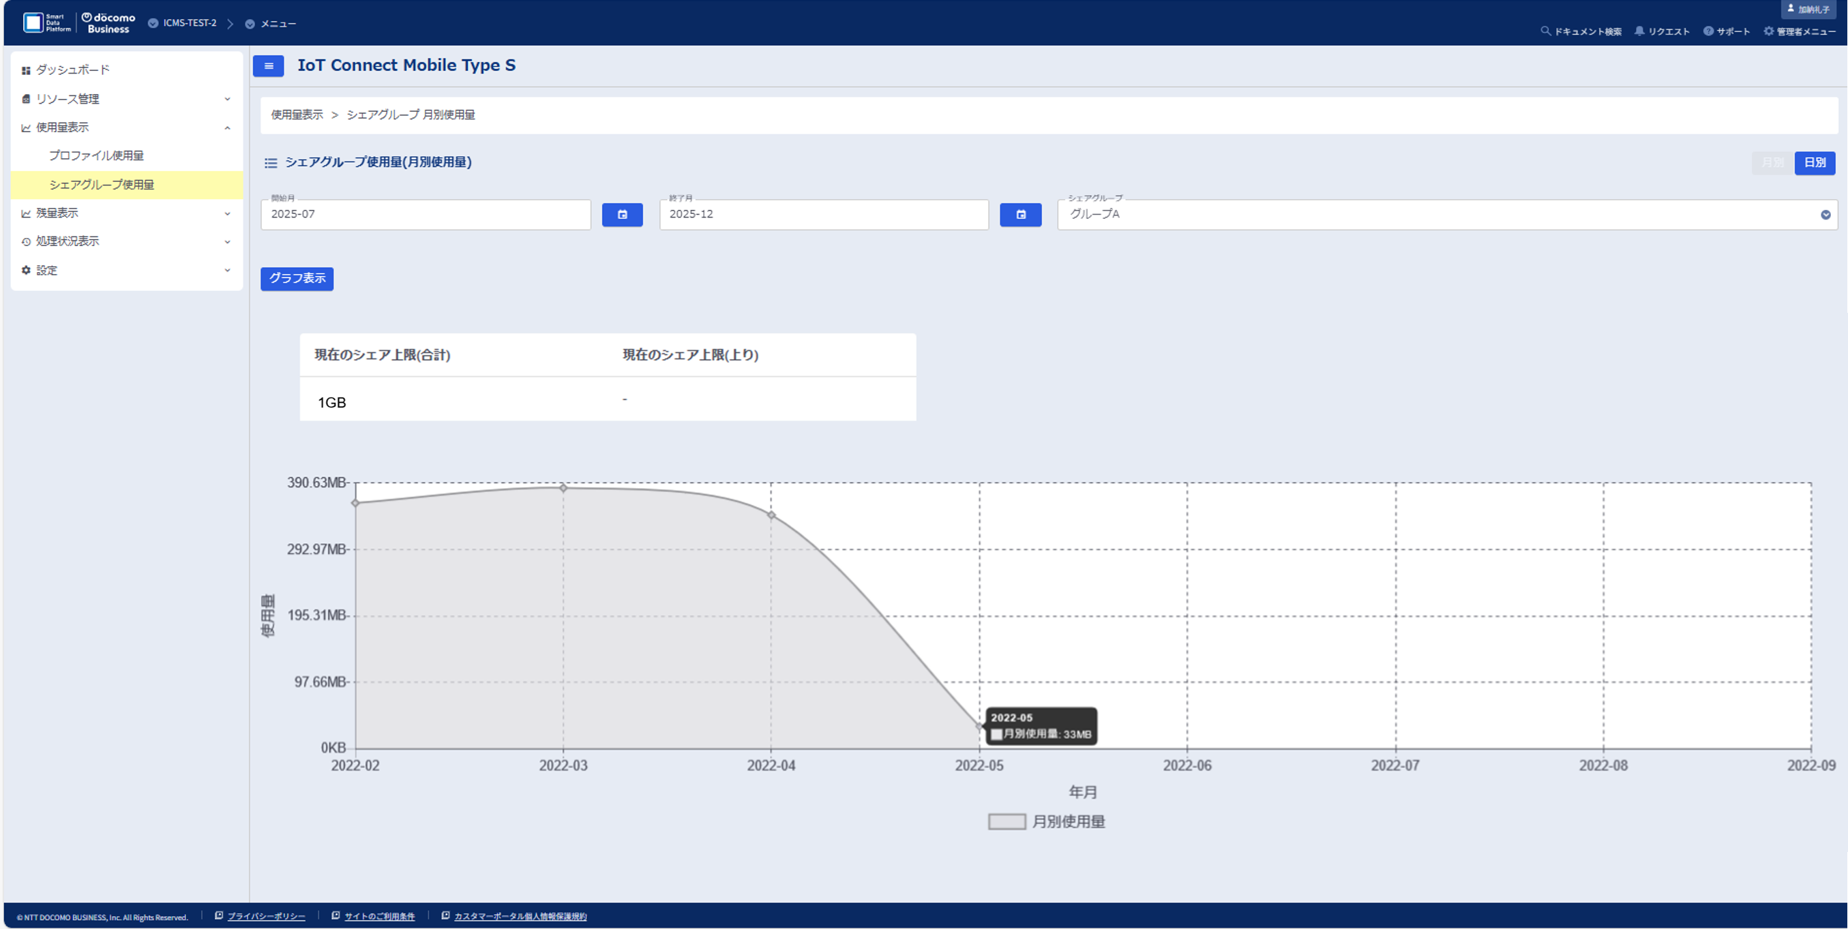Screen dimensions: 1848x929
Task: Open ダッシュボード from the sidebar
Action: pyautogui.click(x=72, y=70)
